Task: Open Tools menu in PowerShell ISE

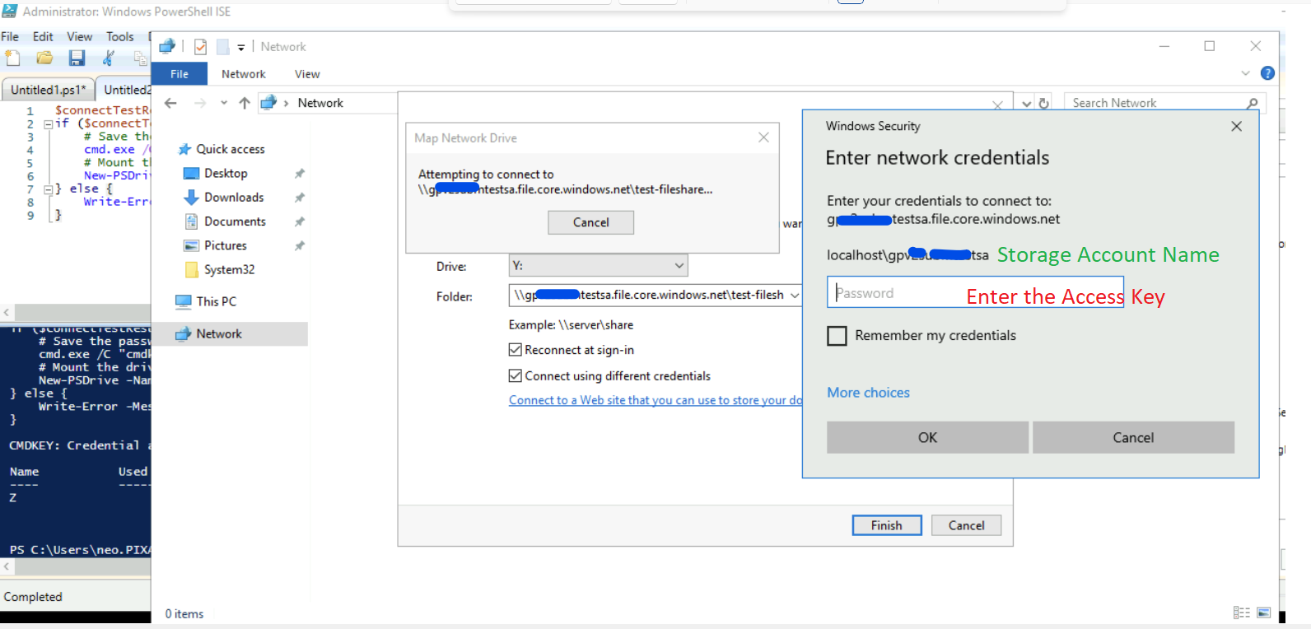Action: click(120, 36)
